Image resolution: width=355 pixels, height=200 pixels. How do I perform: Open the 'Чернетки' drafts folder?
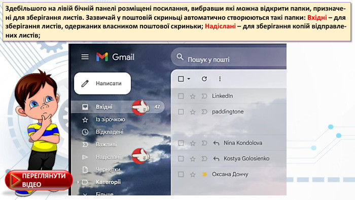[x=108, y=170]
